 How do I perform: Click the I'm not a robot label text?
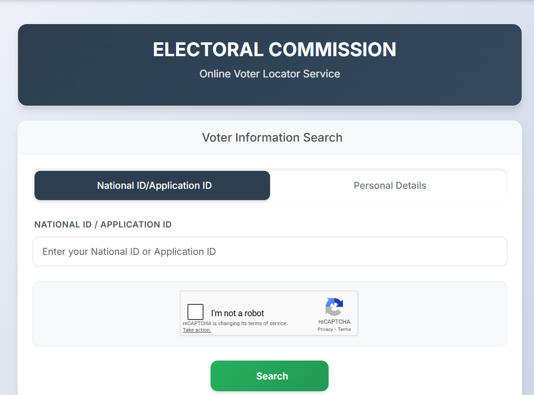coord(237,313)
